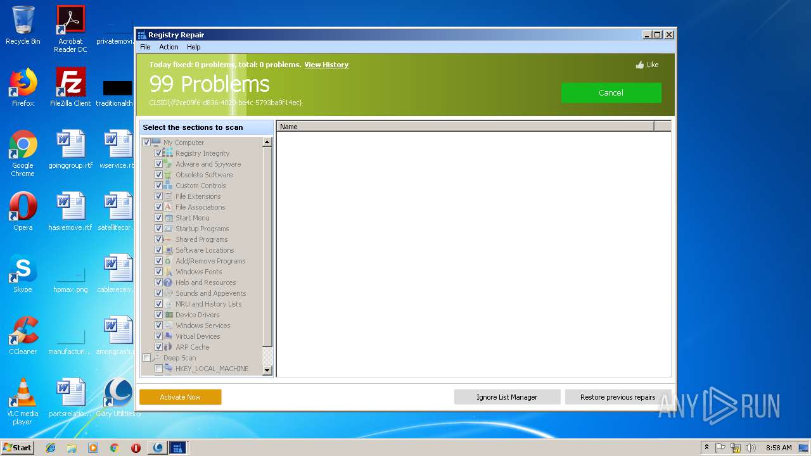Image resolution: width=811 pixels, height=456 pixels.
Task: Click the Obsolete Software section icon
Action: [169, 175]
